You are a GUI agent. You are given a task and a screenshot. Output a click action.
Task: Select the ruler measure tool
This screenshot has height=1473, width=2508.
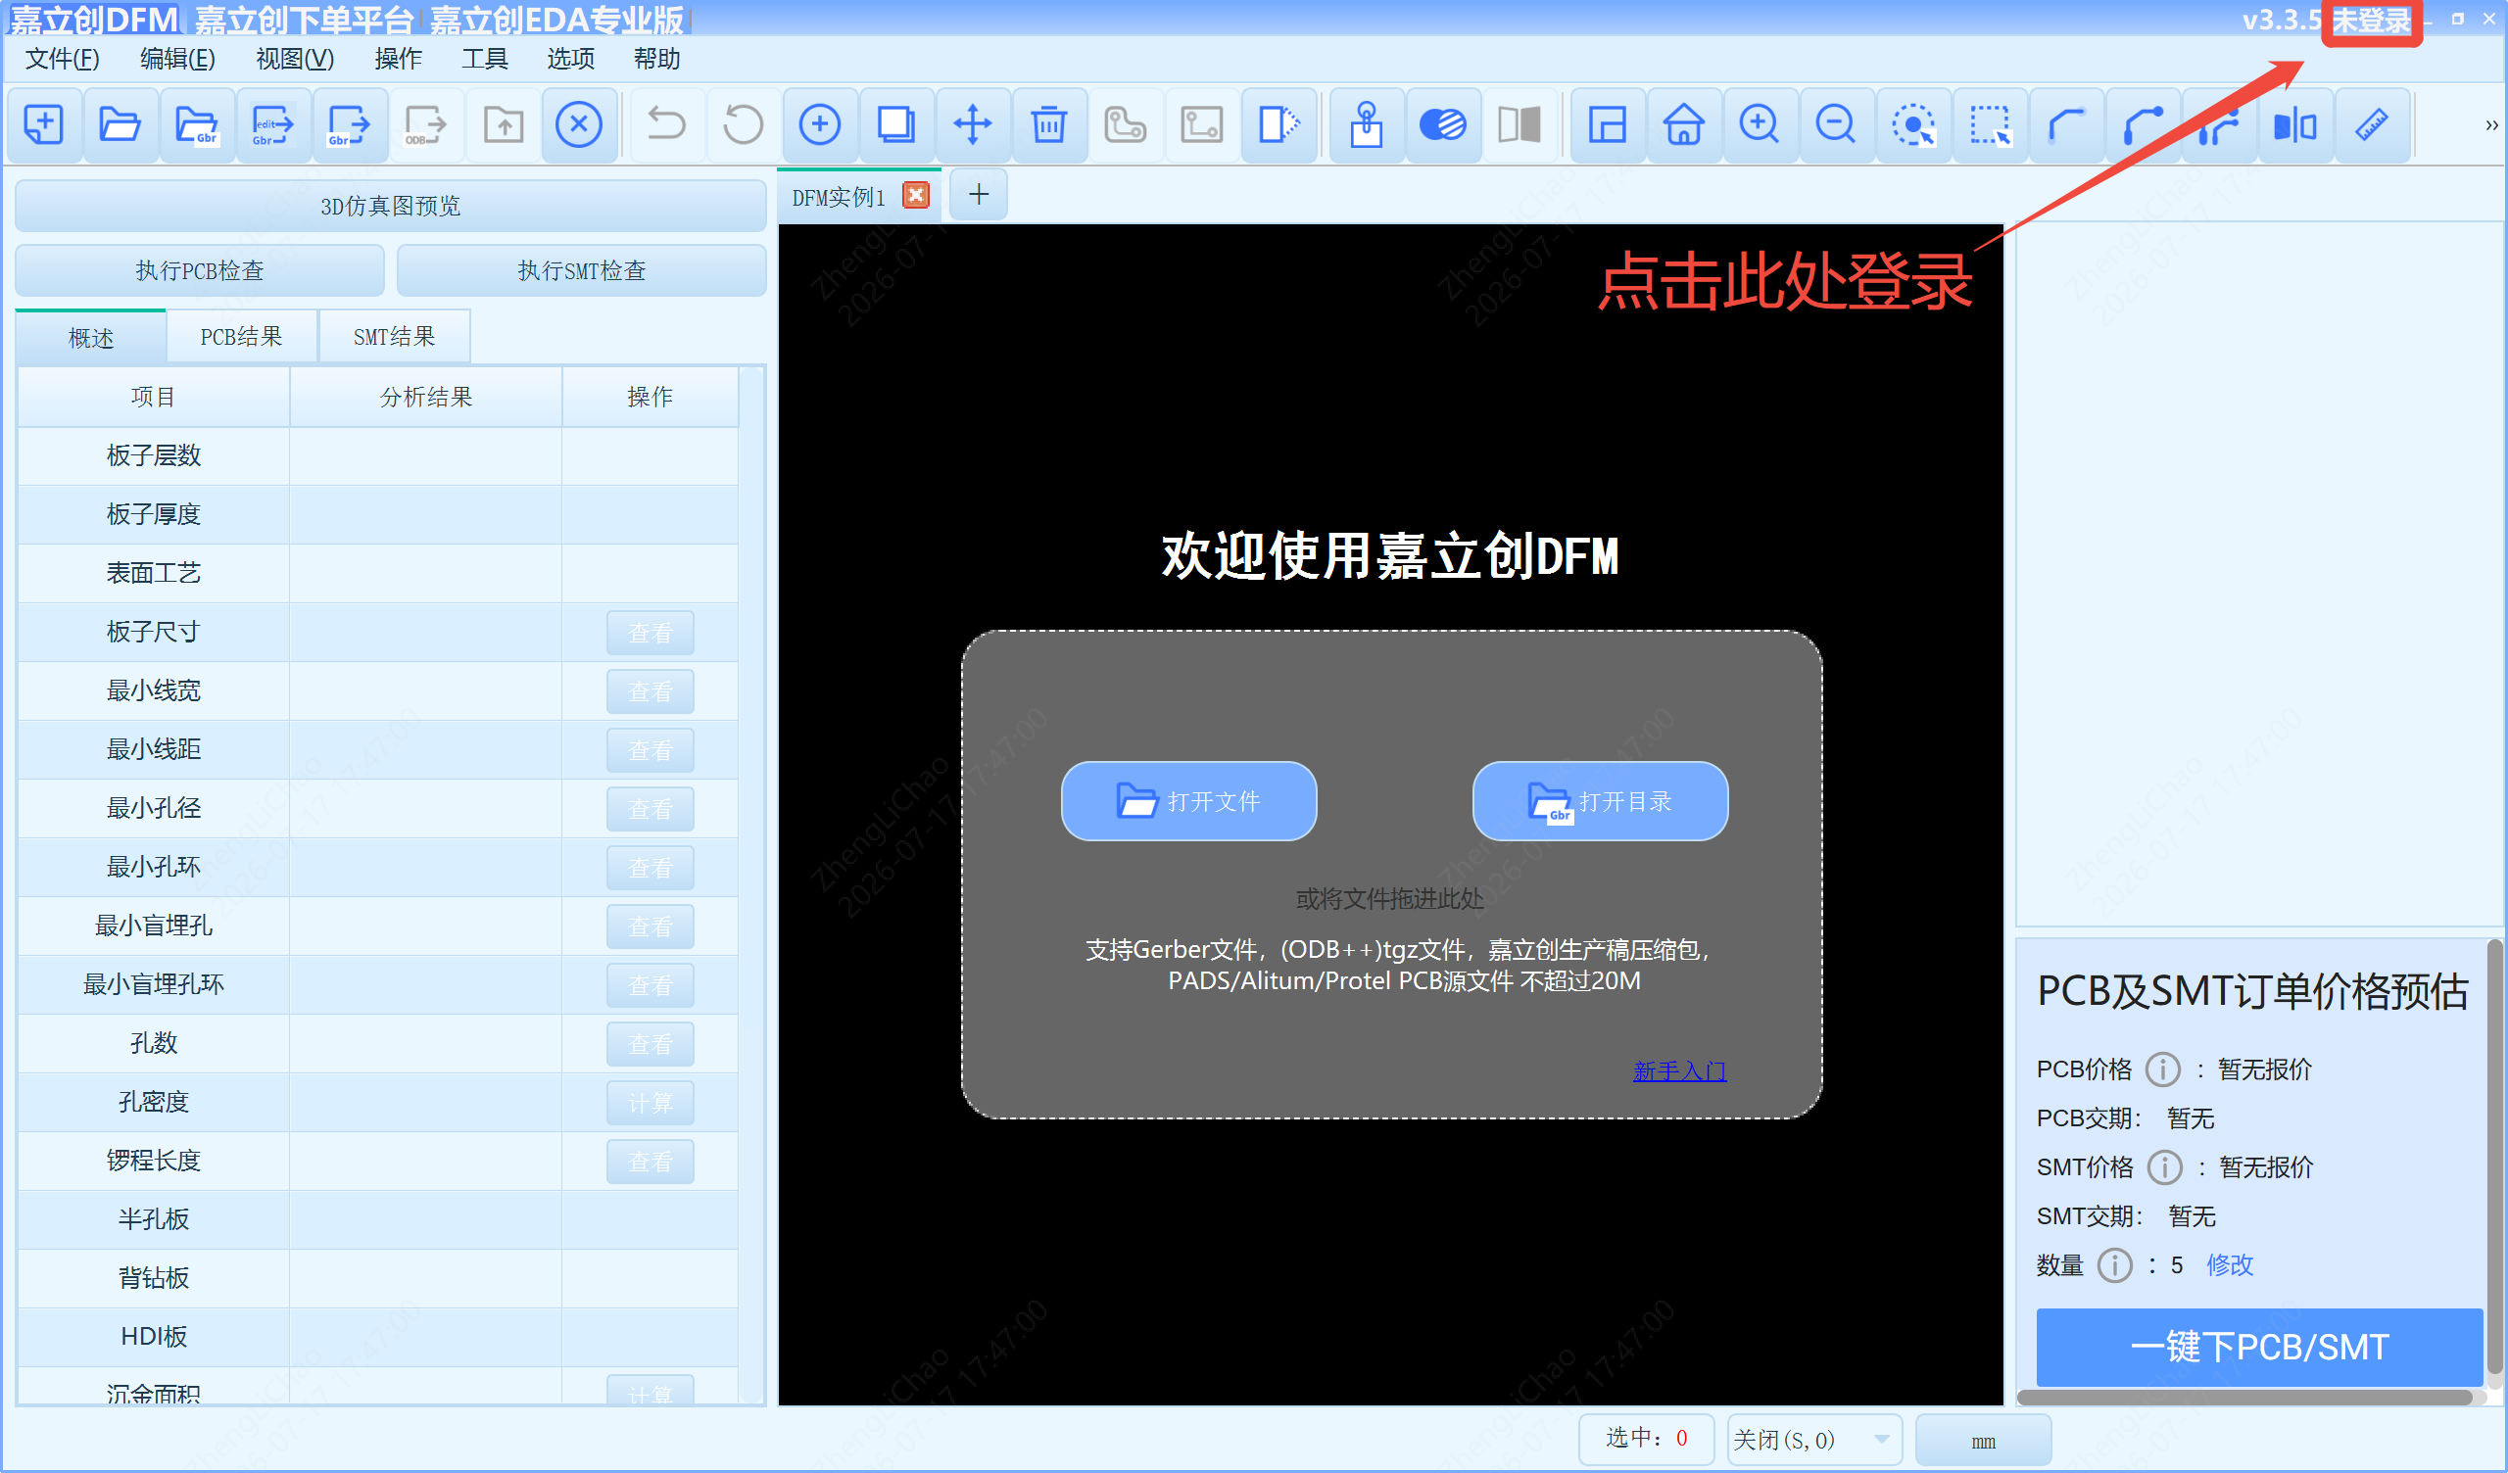point(2372,125)
